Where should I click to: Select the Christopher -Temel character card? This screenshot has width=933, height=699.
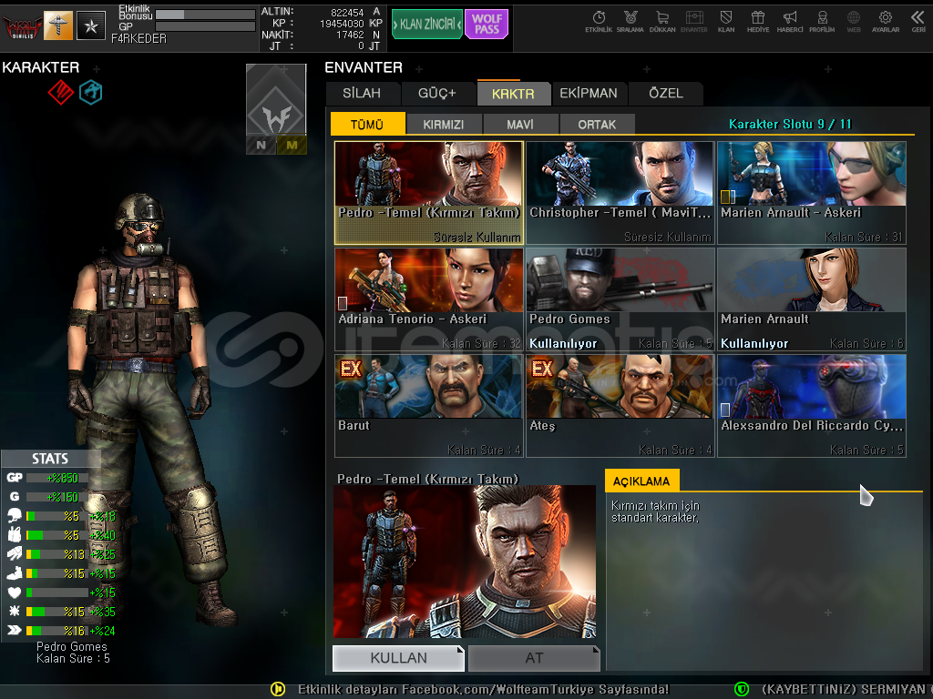coord(620,193)
